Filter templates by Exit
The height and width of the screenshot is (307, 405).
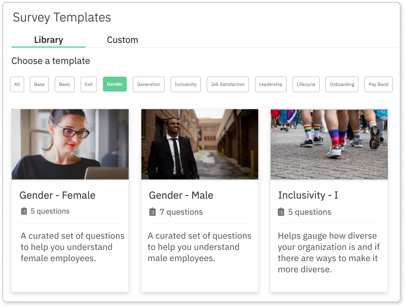89,84
